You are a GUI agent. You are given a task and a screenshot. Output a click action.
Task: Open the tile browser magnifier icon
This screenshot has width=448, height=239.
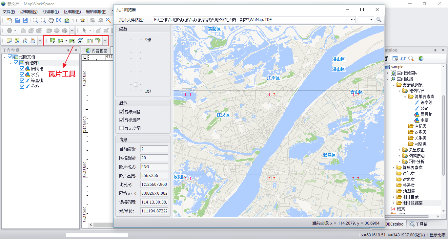point(90,41)
